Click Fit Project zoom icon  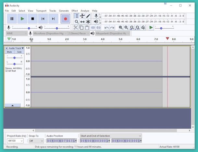click(138, 27)
